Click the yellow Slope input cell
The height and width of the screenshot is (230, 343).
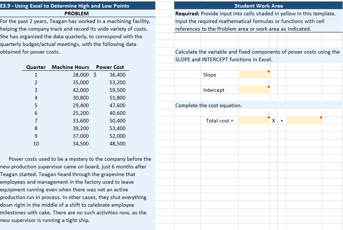tap(254, 75)
